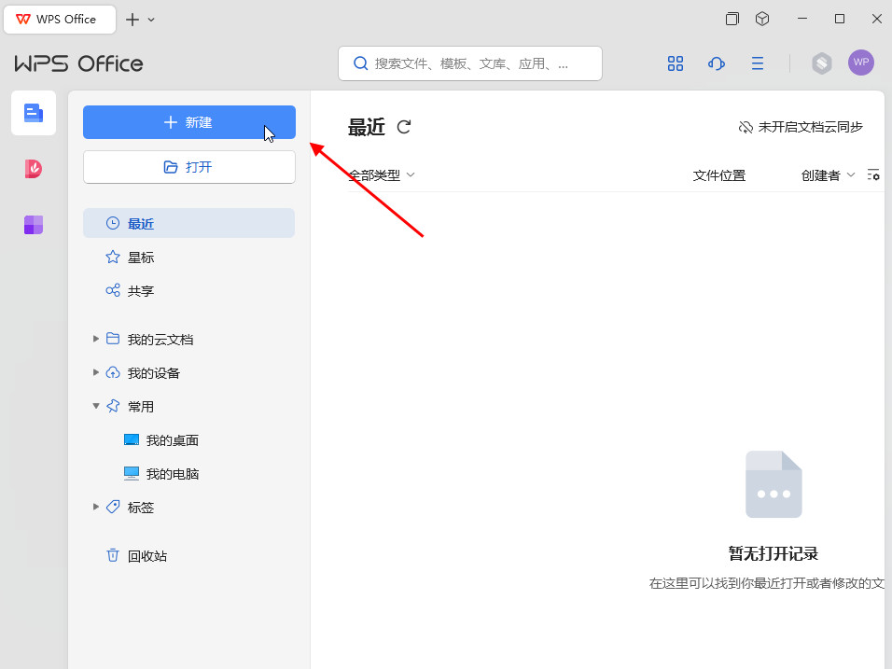Image resolution: width=892 pixels, height=669 pixels.
Task: Open the 全部类型 filter dropdown
Action: [382, 175]
